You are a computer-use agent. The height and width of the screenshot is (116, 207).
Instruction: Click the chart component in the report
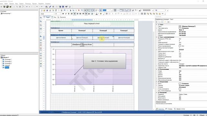[x=92, y=70]
